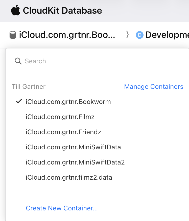Click the blue D environment badge
Screen dimensions: 189x221
pyautogui.click(x=139, y=35)
